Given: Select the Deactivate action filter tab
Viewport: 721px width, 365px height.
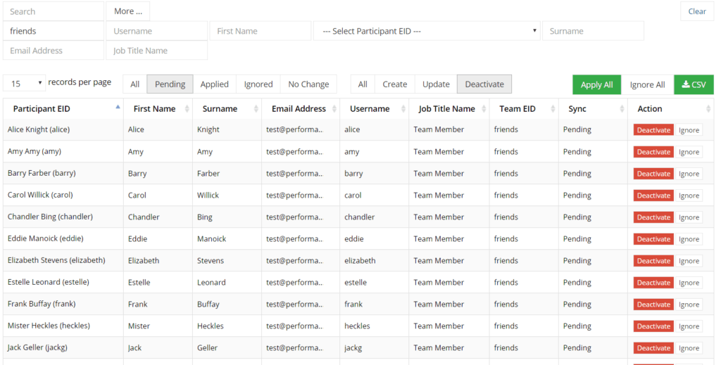Looking at the screenshot, I should [484, 84].
